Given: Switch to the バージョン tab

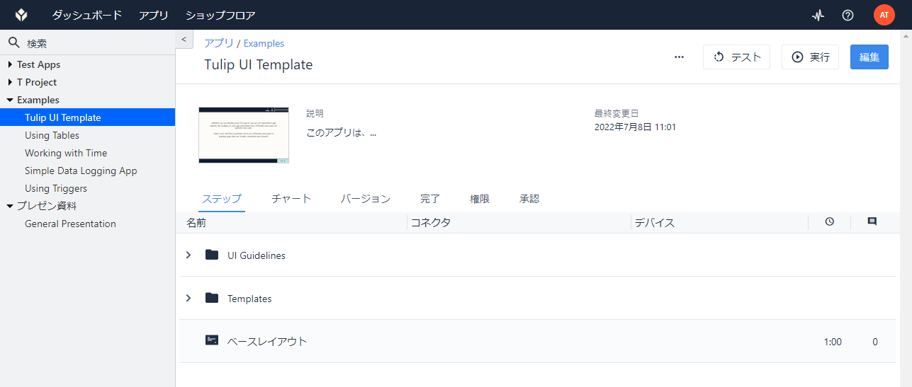Looking at the screenshot, I should tap(365, 199).
